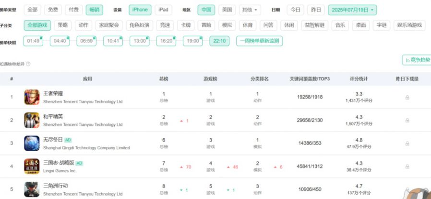Open 一周榜单更新监测
Screen dimensions: 431x199
click(260, 41)
